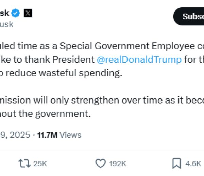204x176 pixels.
Task: Click the word "Views" label
Action: (x=71, y=135)
